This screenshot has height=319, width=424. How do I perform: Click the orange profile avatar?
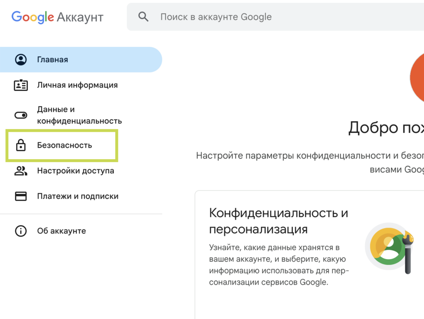pyautogui.click(x=417, y=77)
